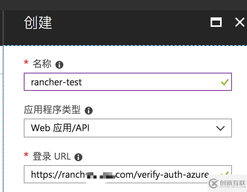Focus the 名称 field containing rancher-test

tap(128, 82)
